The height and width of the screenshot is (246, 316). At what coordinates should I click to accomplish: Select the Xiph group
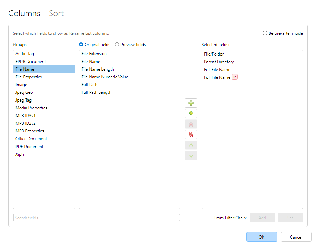click(x=44, y=154)
